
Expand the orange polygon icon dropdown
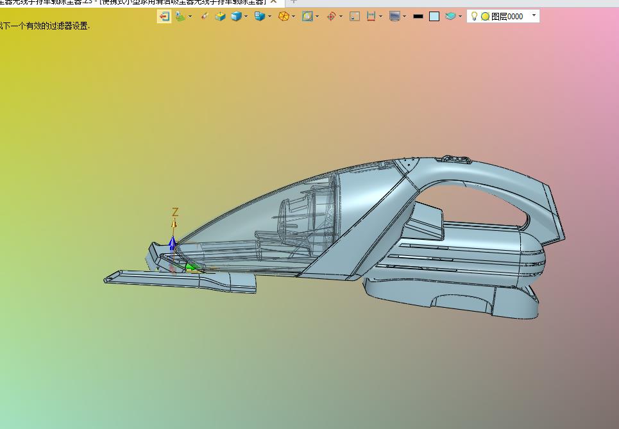coord(293,16)
